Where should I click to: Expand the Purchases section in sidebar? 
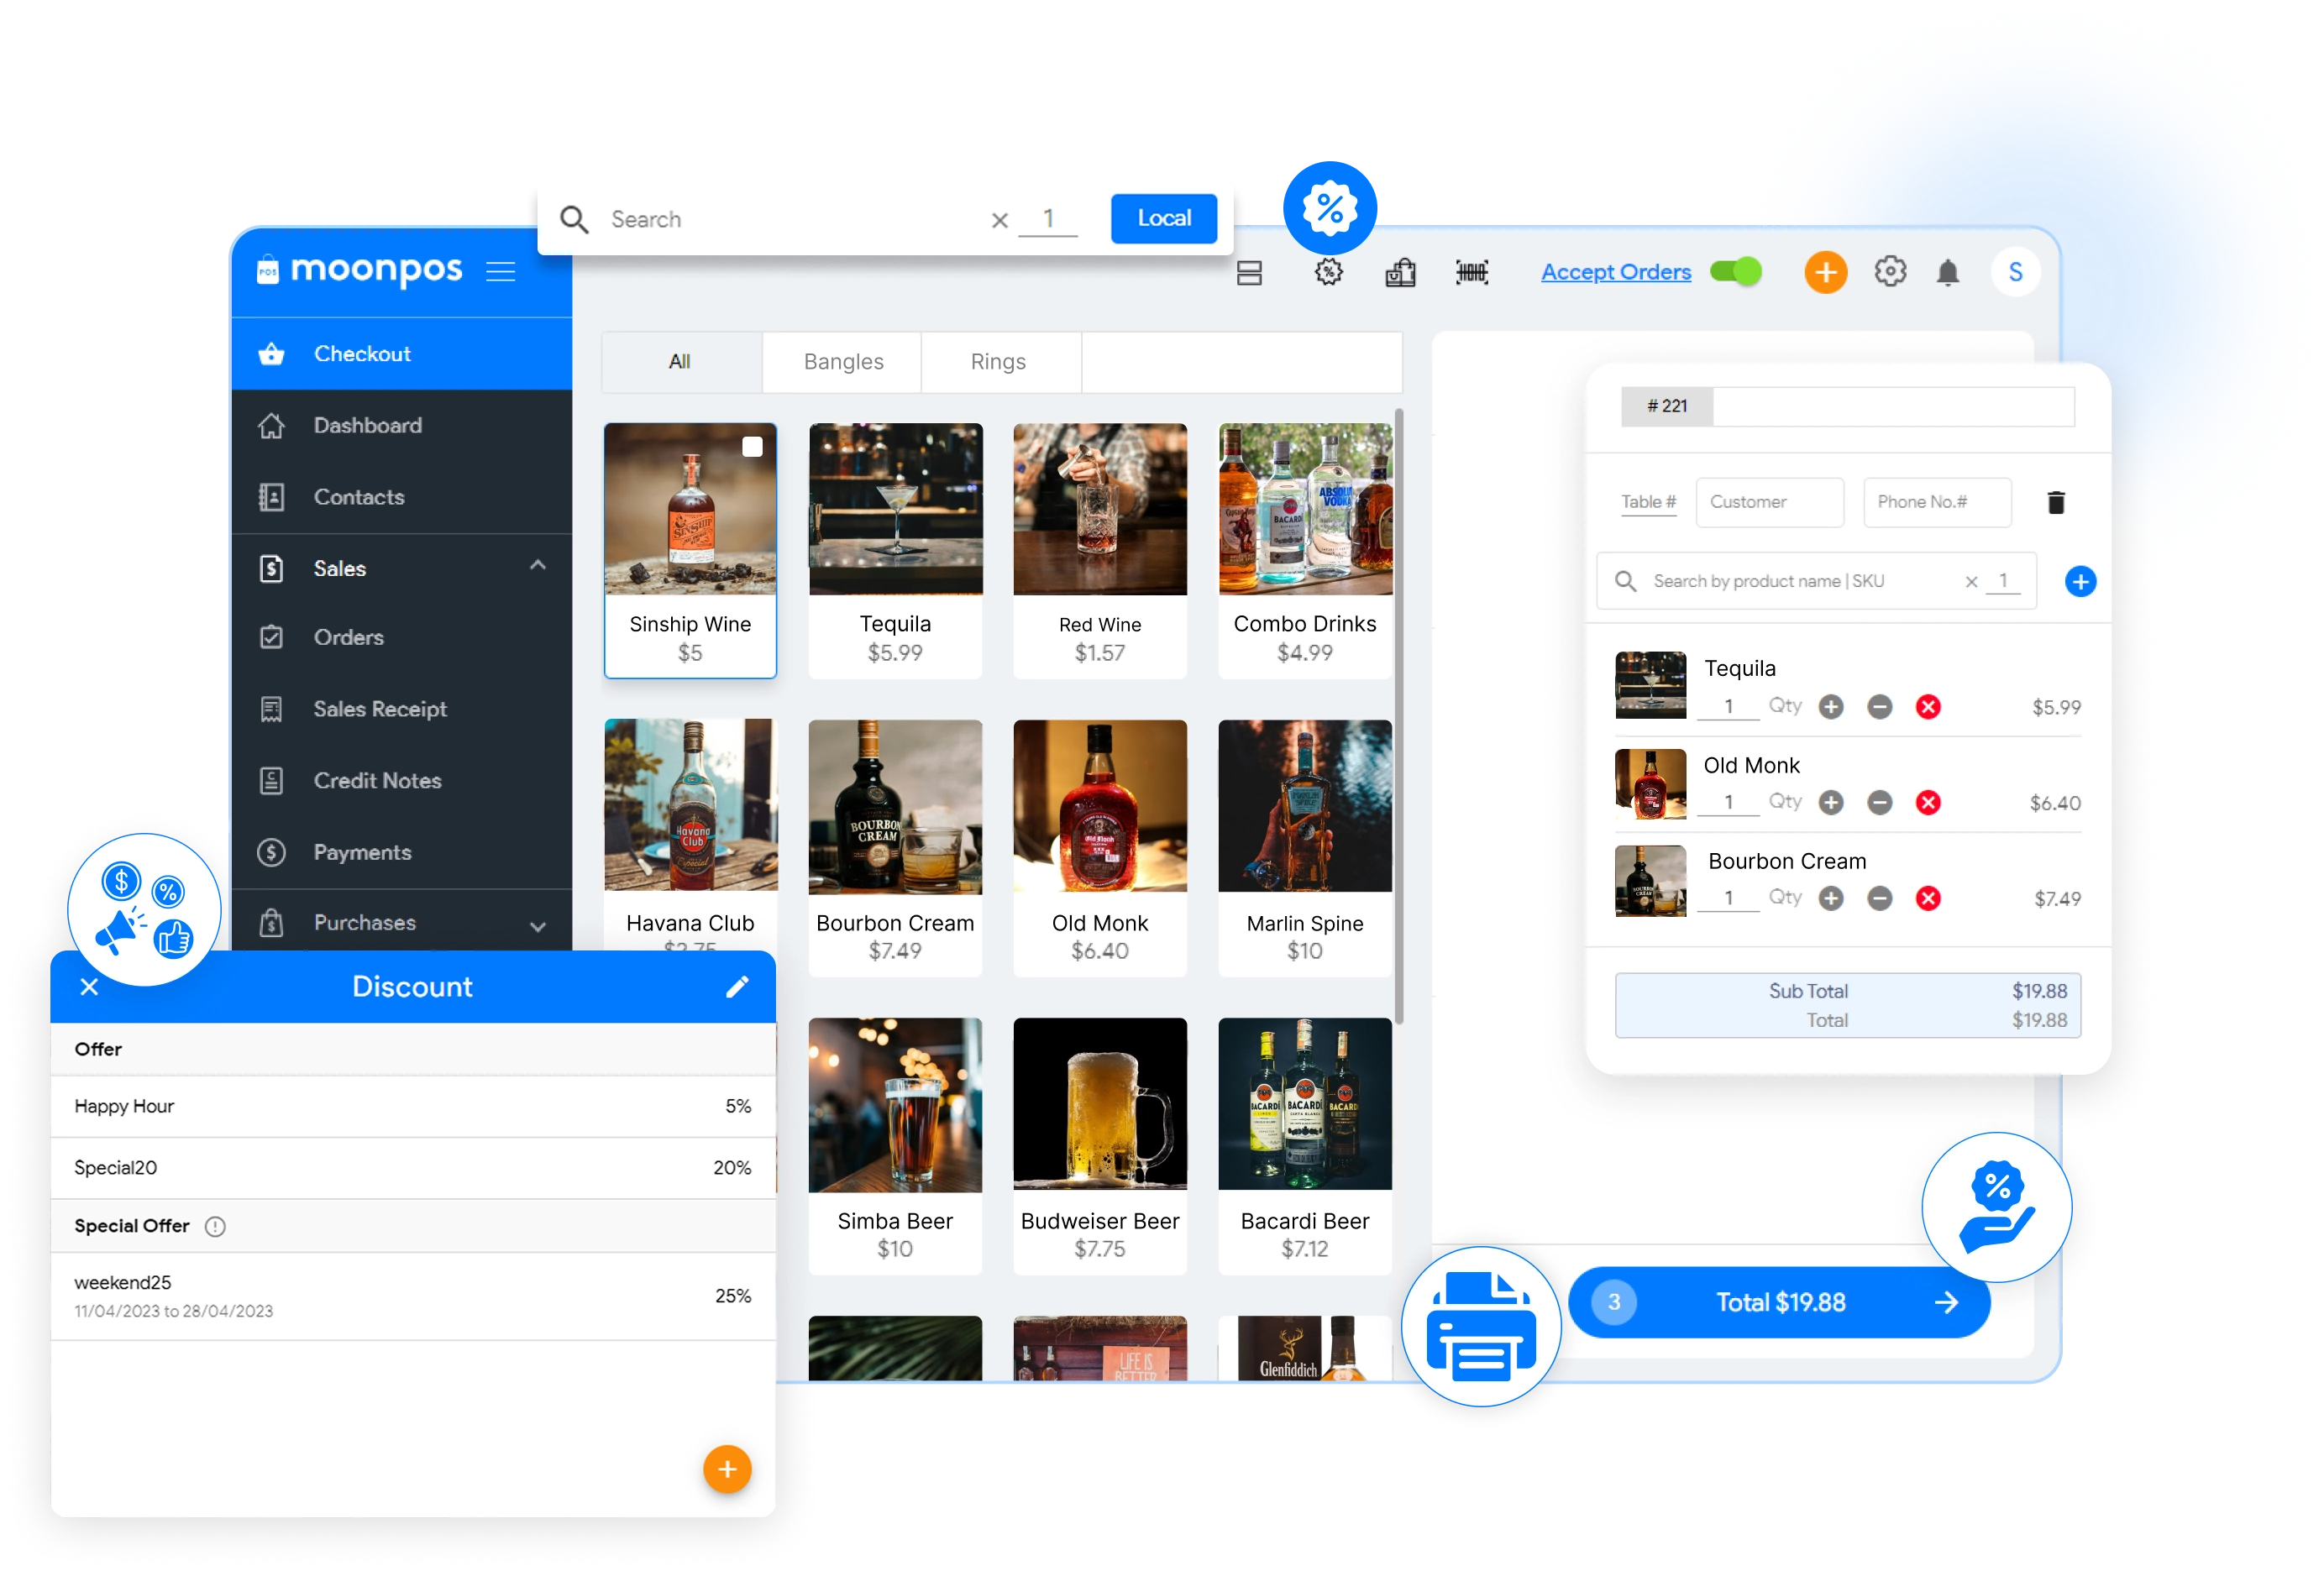pos(538,924)
